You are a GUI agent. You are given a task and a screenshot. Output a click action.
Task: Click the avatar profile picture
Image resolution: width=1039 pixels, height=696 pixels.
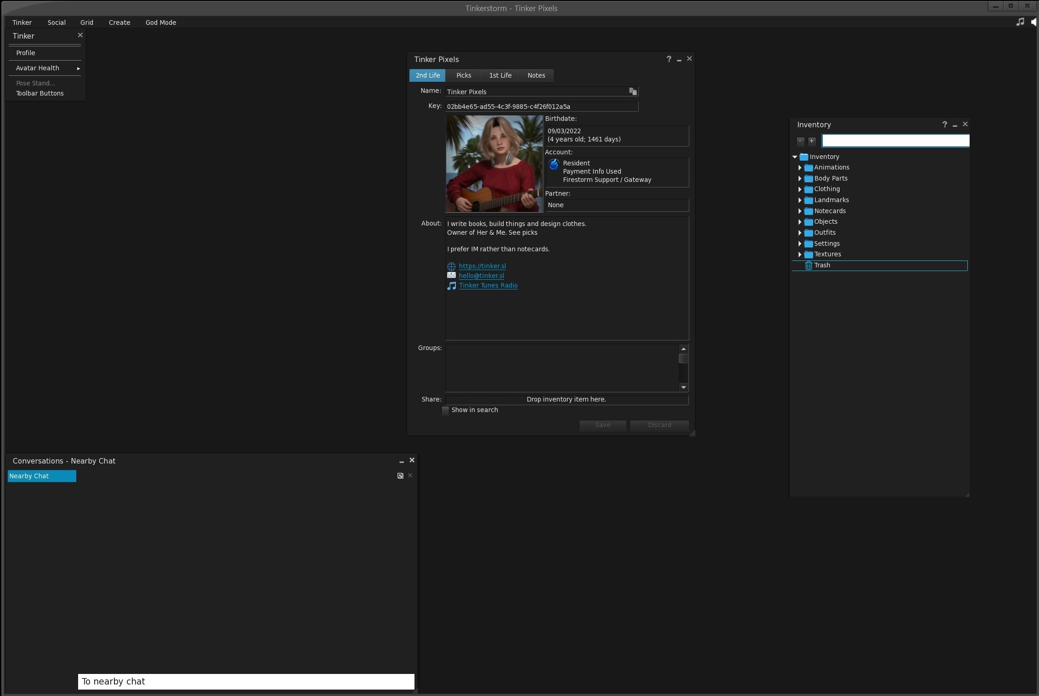click(494, 164)
